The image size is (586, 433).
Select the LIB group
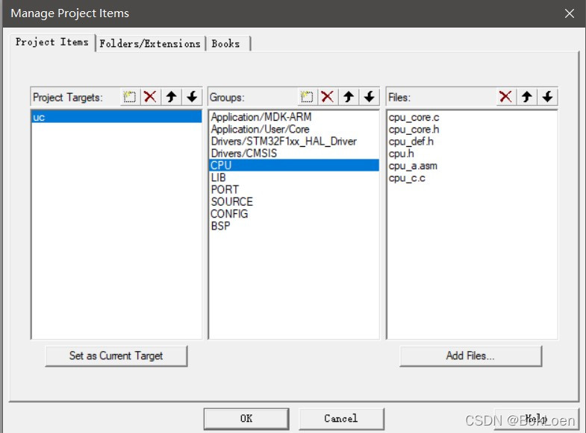(294, 177)
